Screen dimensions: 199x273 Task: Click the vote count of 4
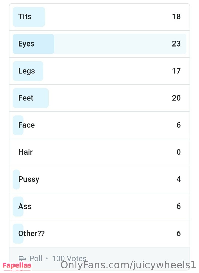[x=179, y=179]
